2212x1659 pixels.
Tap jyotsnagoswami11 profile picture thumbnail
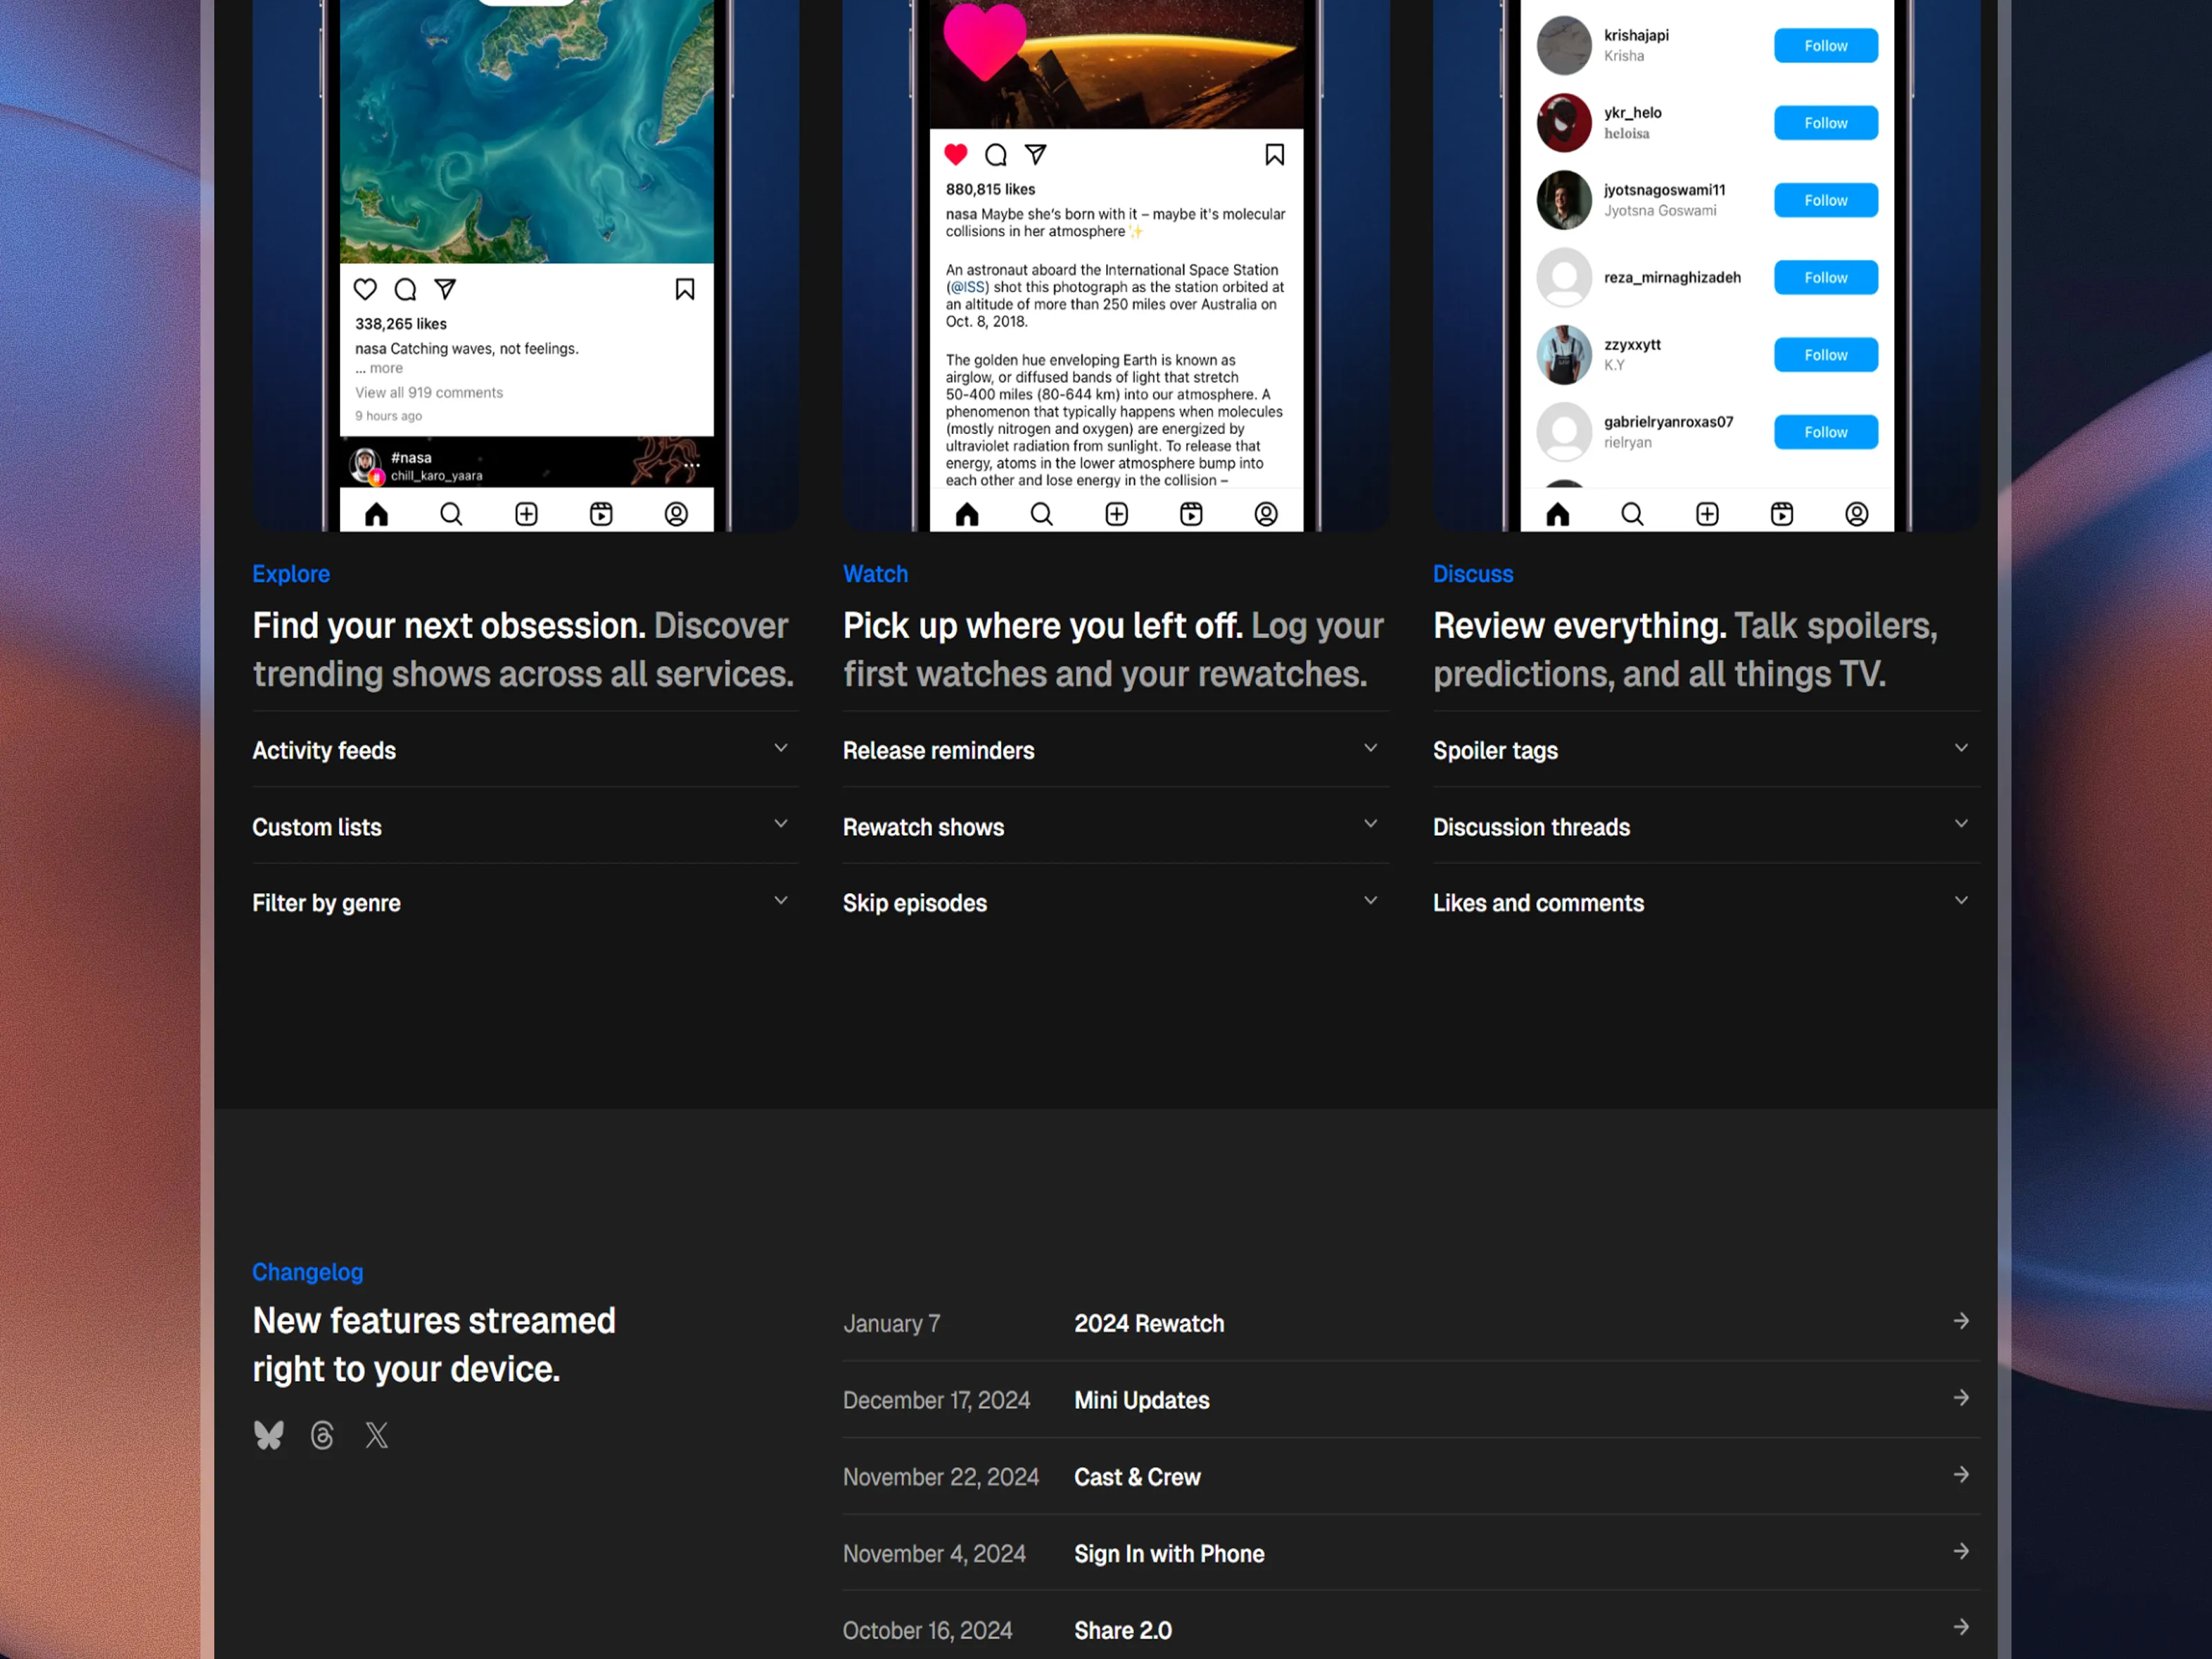[x=1563, y=200]
